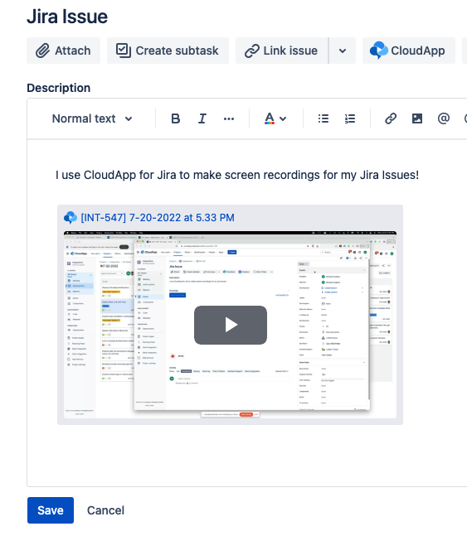
Task: Insert an image via picture icon
Action: [x=417, y=118]
